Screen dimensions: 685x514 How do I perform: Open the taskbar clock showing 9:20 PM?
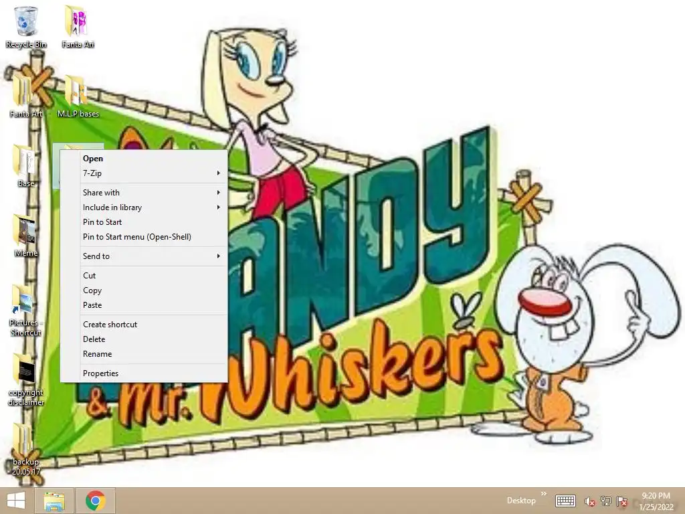(656, 501)
